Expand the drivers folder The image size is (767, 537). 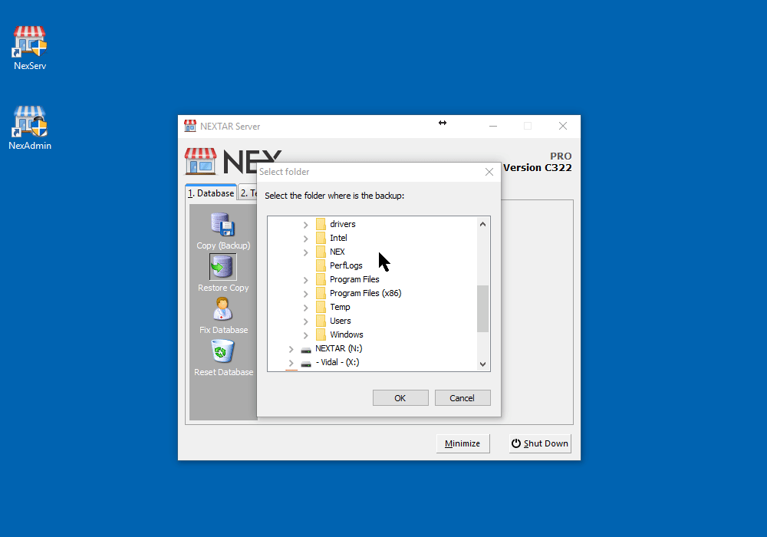click(306, 225)
